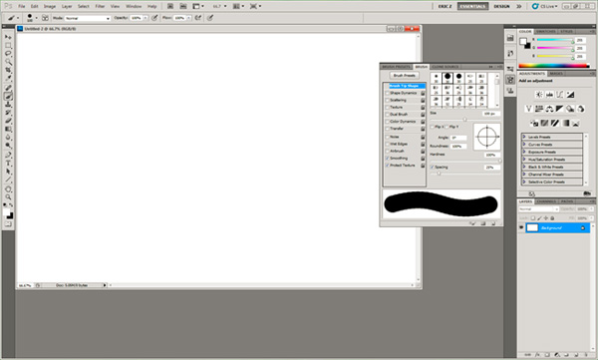Expand Channel Mixer Presets list
This screenshot has width=598, height=360.
tap(524, 175)
